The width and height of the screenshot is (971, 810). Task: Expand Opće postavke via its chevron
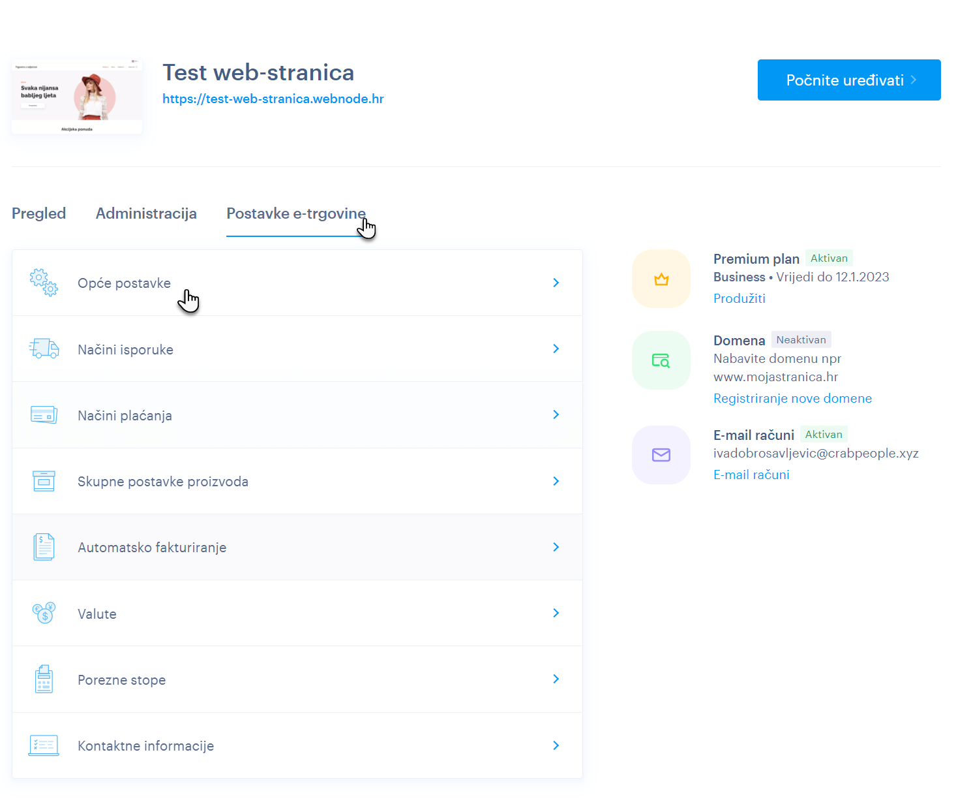pyautogui.click(x=556, y=283)
